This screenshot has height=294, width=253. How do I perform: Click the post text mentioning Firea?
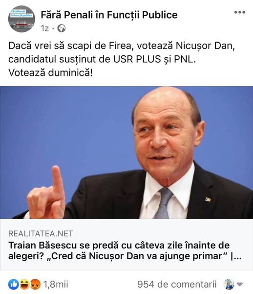(x=122, y=46)
